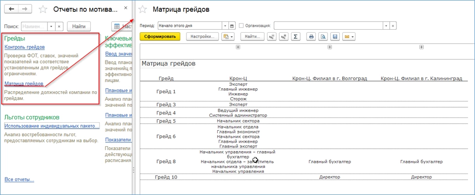The width and height of the screenshot is (475, 195).
Task: Send report by email envelope icon
Action: click(x=349, y=37)
